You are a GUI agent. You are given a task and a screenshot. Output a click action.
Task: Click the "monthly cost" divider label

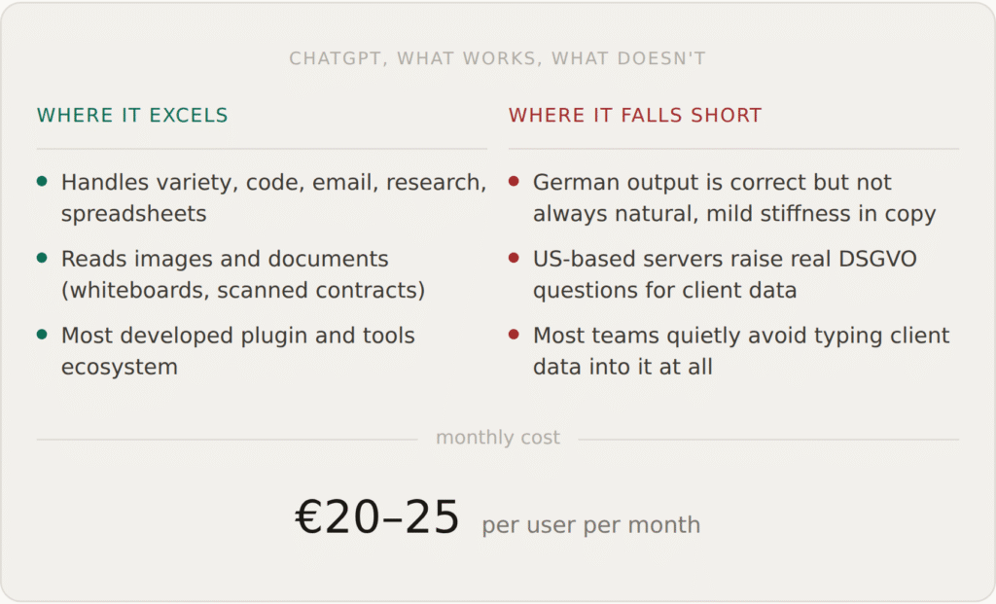(497, 438)
